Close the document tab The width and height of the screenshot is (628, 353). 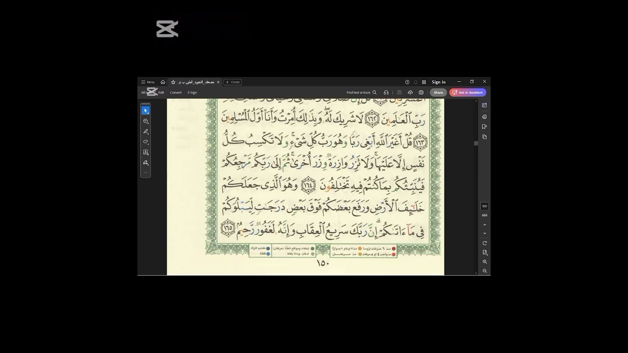[218, 82]
